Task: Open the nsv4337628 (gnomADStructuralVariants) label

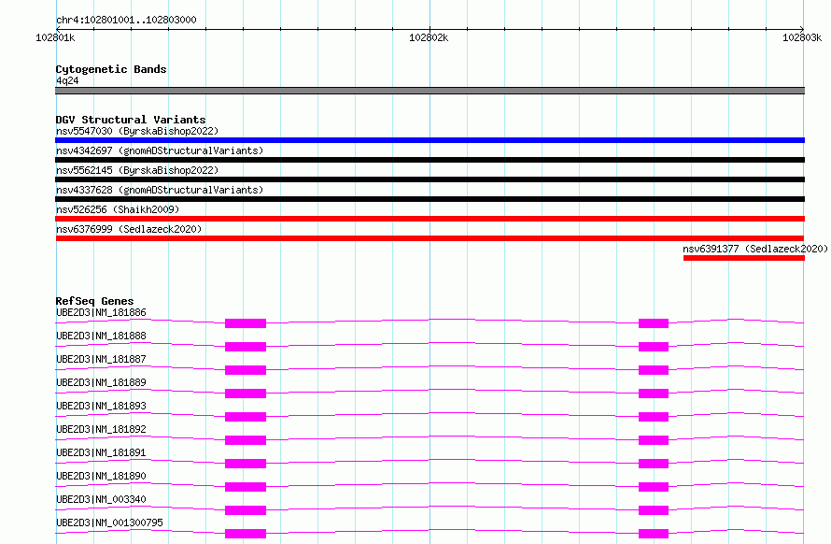Action: point(160,190)
